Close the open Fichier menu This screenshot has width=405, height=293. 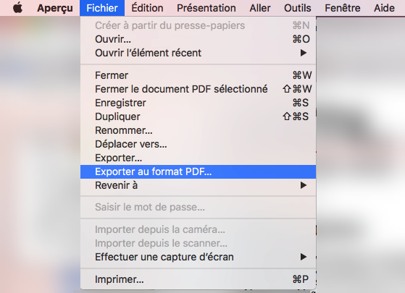pos(102,8)
